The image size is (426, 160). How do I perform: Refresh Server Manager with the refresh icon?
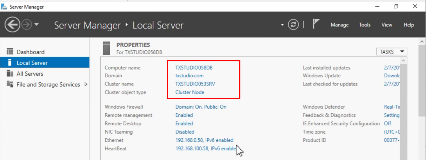pyautogui.click(x=293, y=25)
